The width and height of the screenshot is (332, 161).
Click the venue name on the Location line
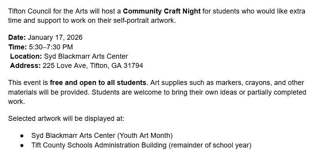click(x=86, y=56)
